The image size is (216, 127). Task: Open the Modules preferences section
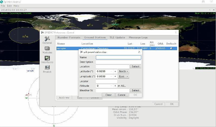click(x=47, y=50)
